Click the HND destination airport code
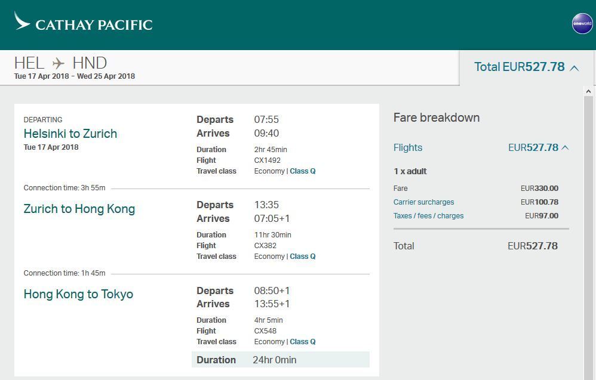Screen dimensions: 596x380 point(90,63)
